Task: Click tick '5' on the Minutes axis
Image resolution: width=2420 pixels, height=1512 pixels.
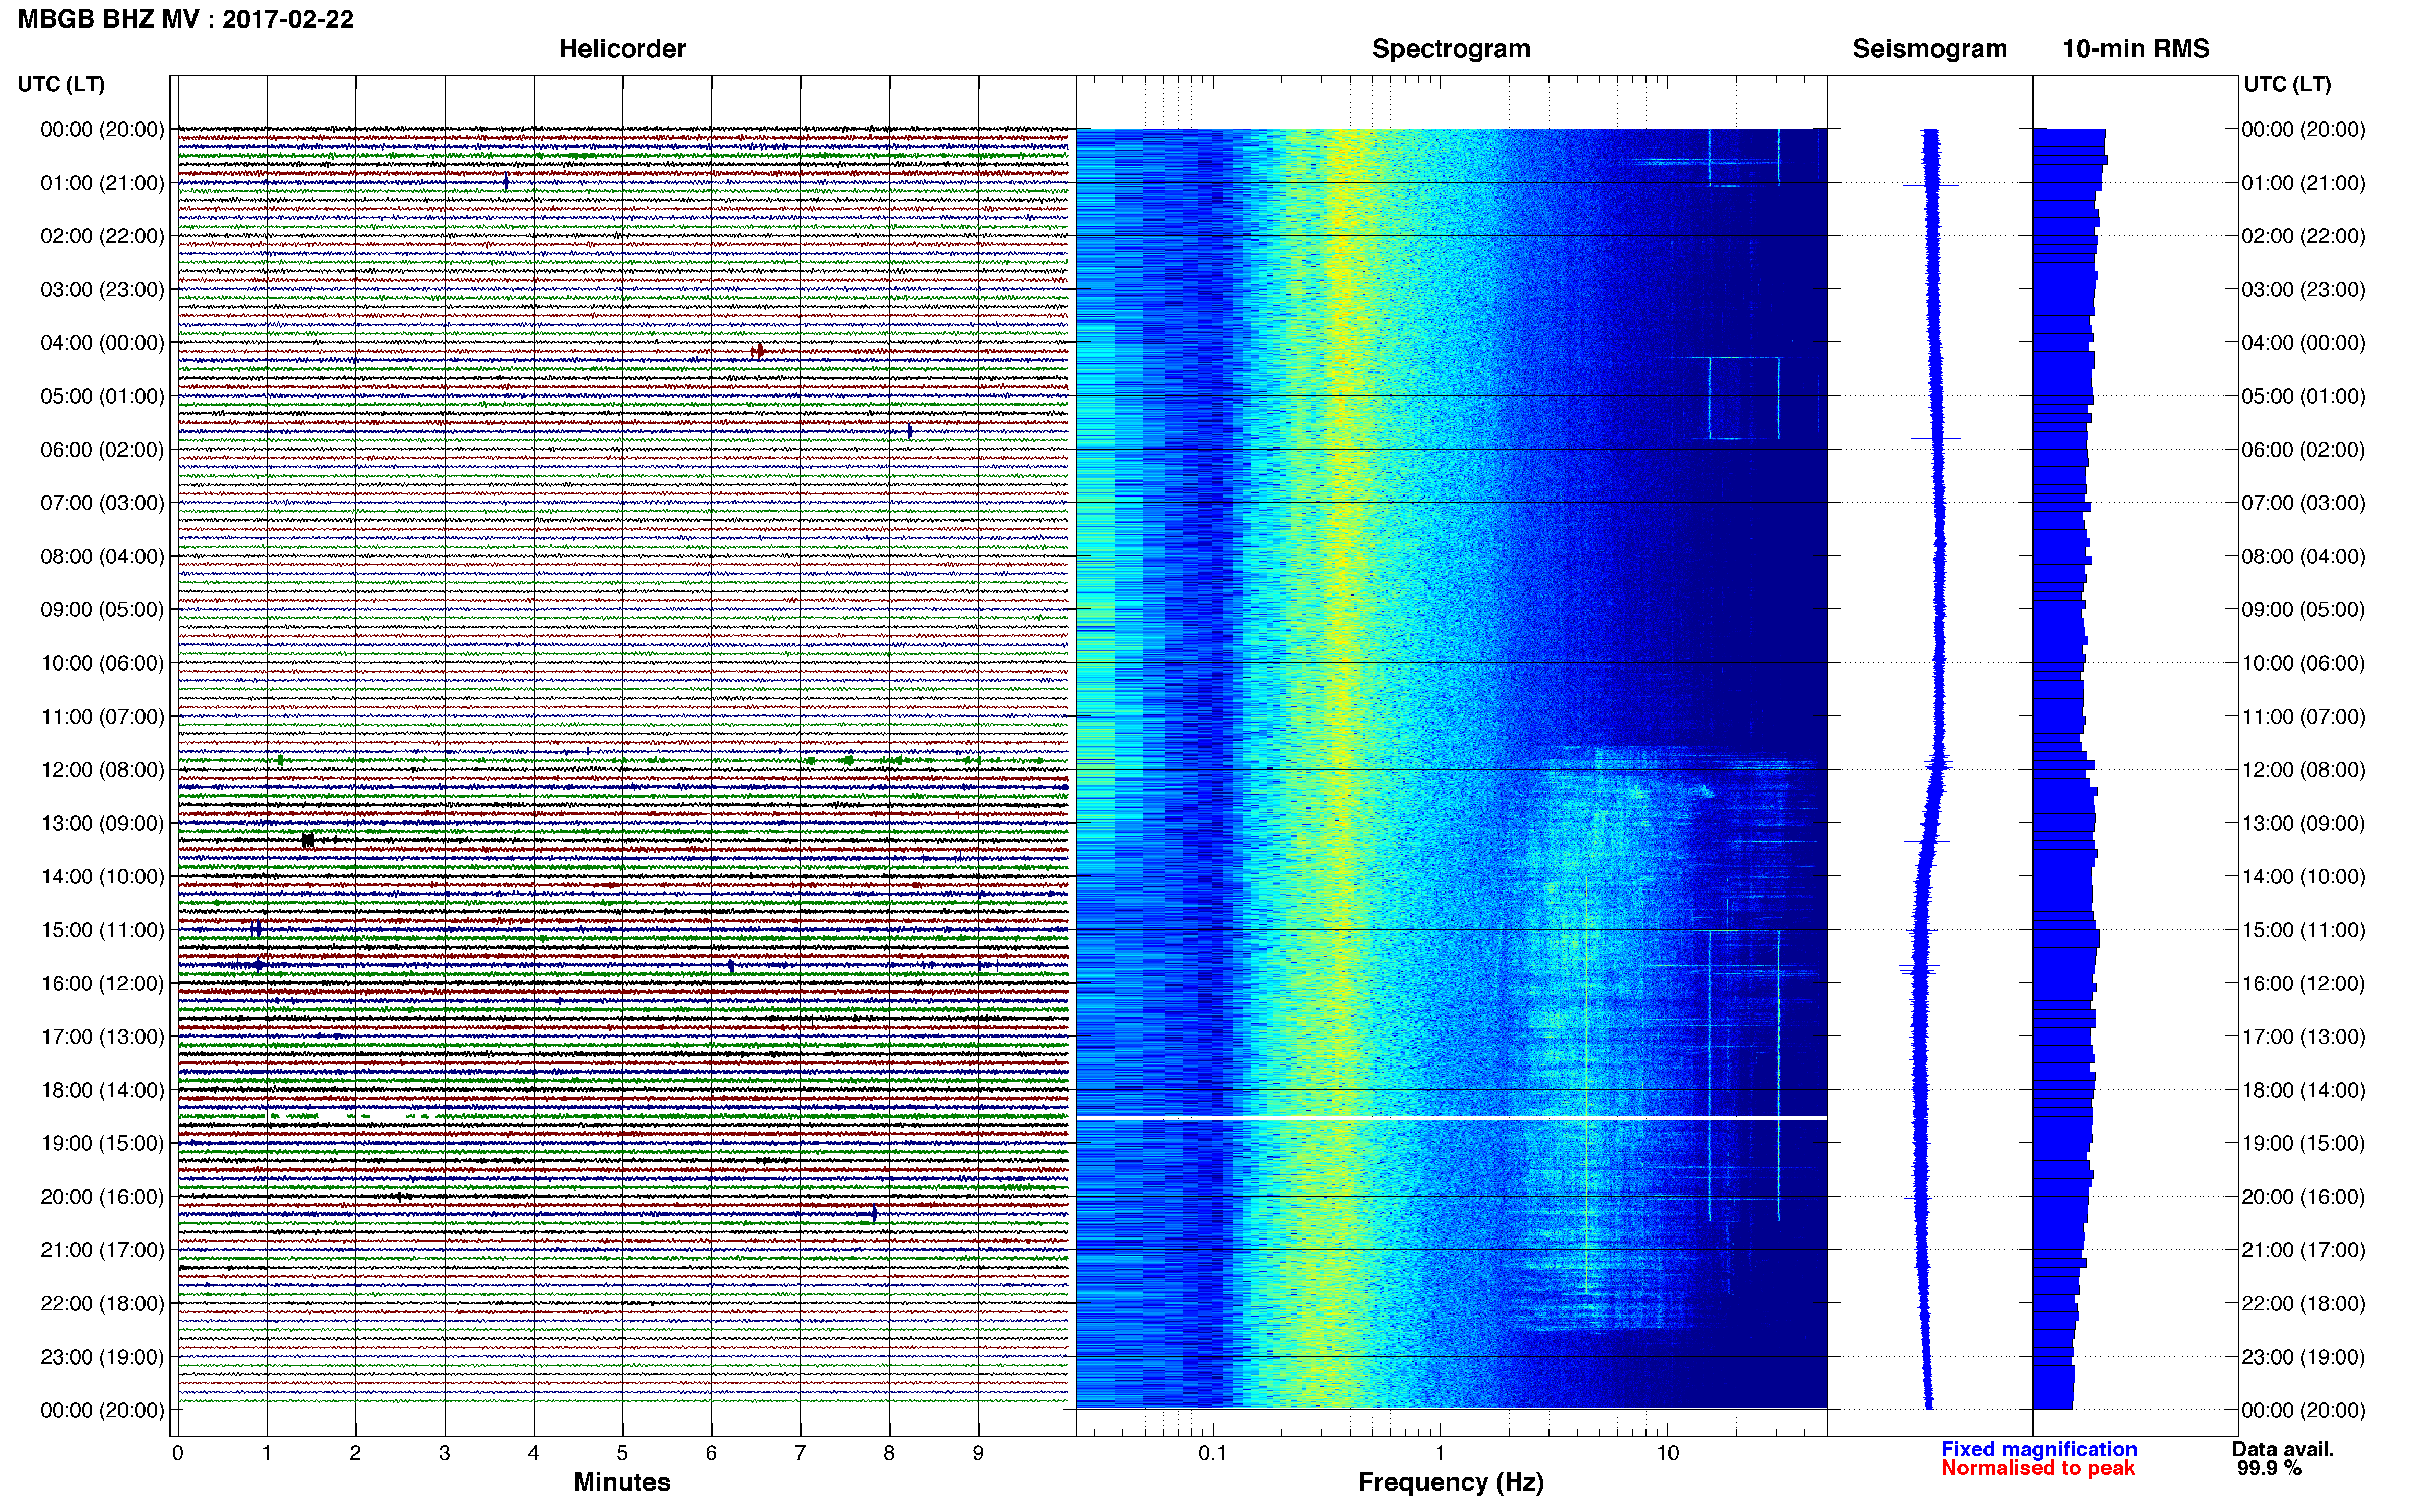Action: pos(622,1454)
